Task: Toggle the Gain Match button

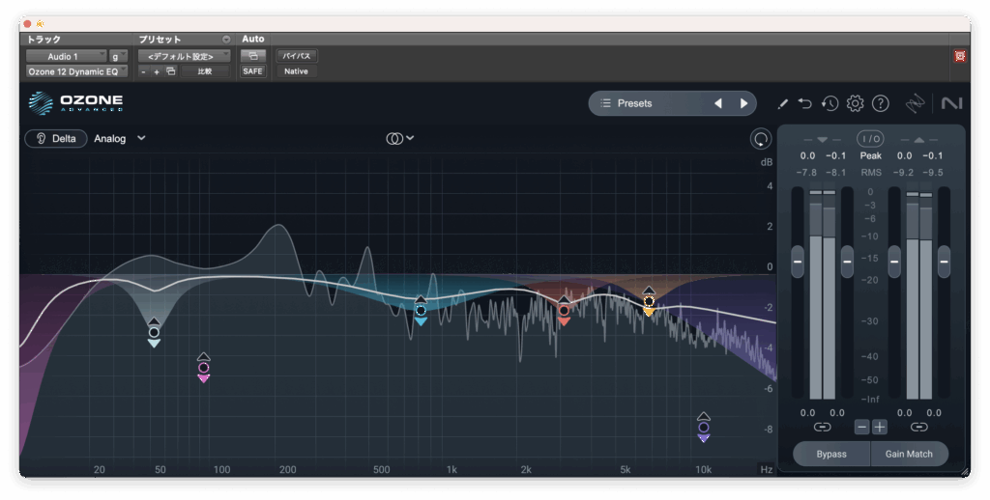Action: tap(909, 454)
